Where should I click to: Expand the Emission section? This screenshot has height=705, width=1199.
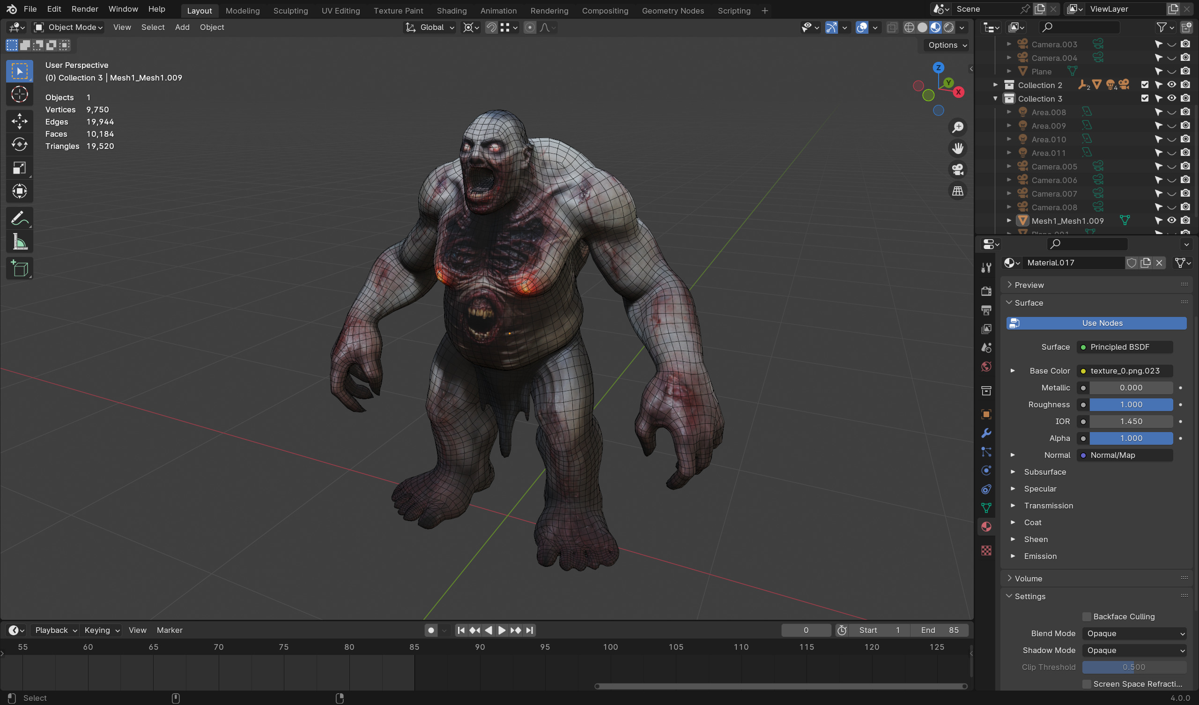(1013, 556)
